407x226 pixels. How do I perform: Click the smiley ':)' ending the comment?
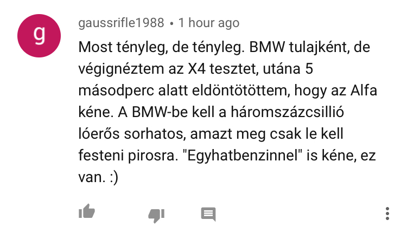pyautogui.click(x=114, y=178)
